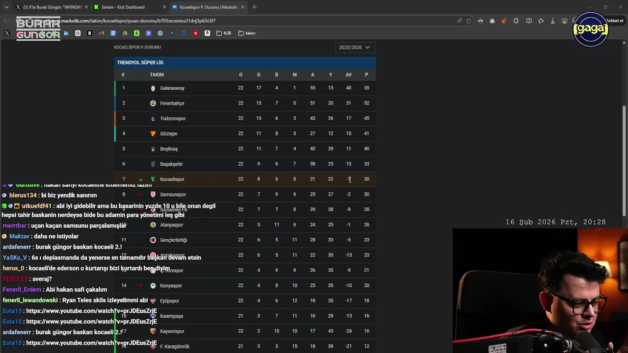Click the read aloud icon in address bar
628x353 pixels.
[x=459, y=21]
